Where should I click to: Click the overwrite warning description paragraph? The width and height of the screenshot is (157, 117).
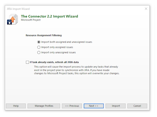click(x=77, y=70)
